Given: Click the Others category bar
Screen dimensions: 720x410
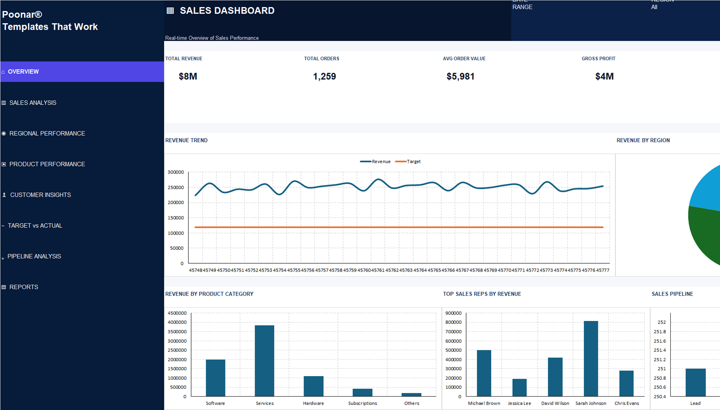Looking at the screenshot, I should (x=411, y=395).
